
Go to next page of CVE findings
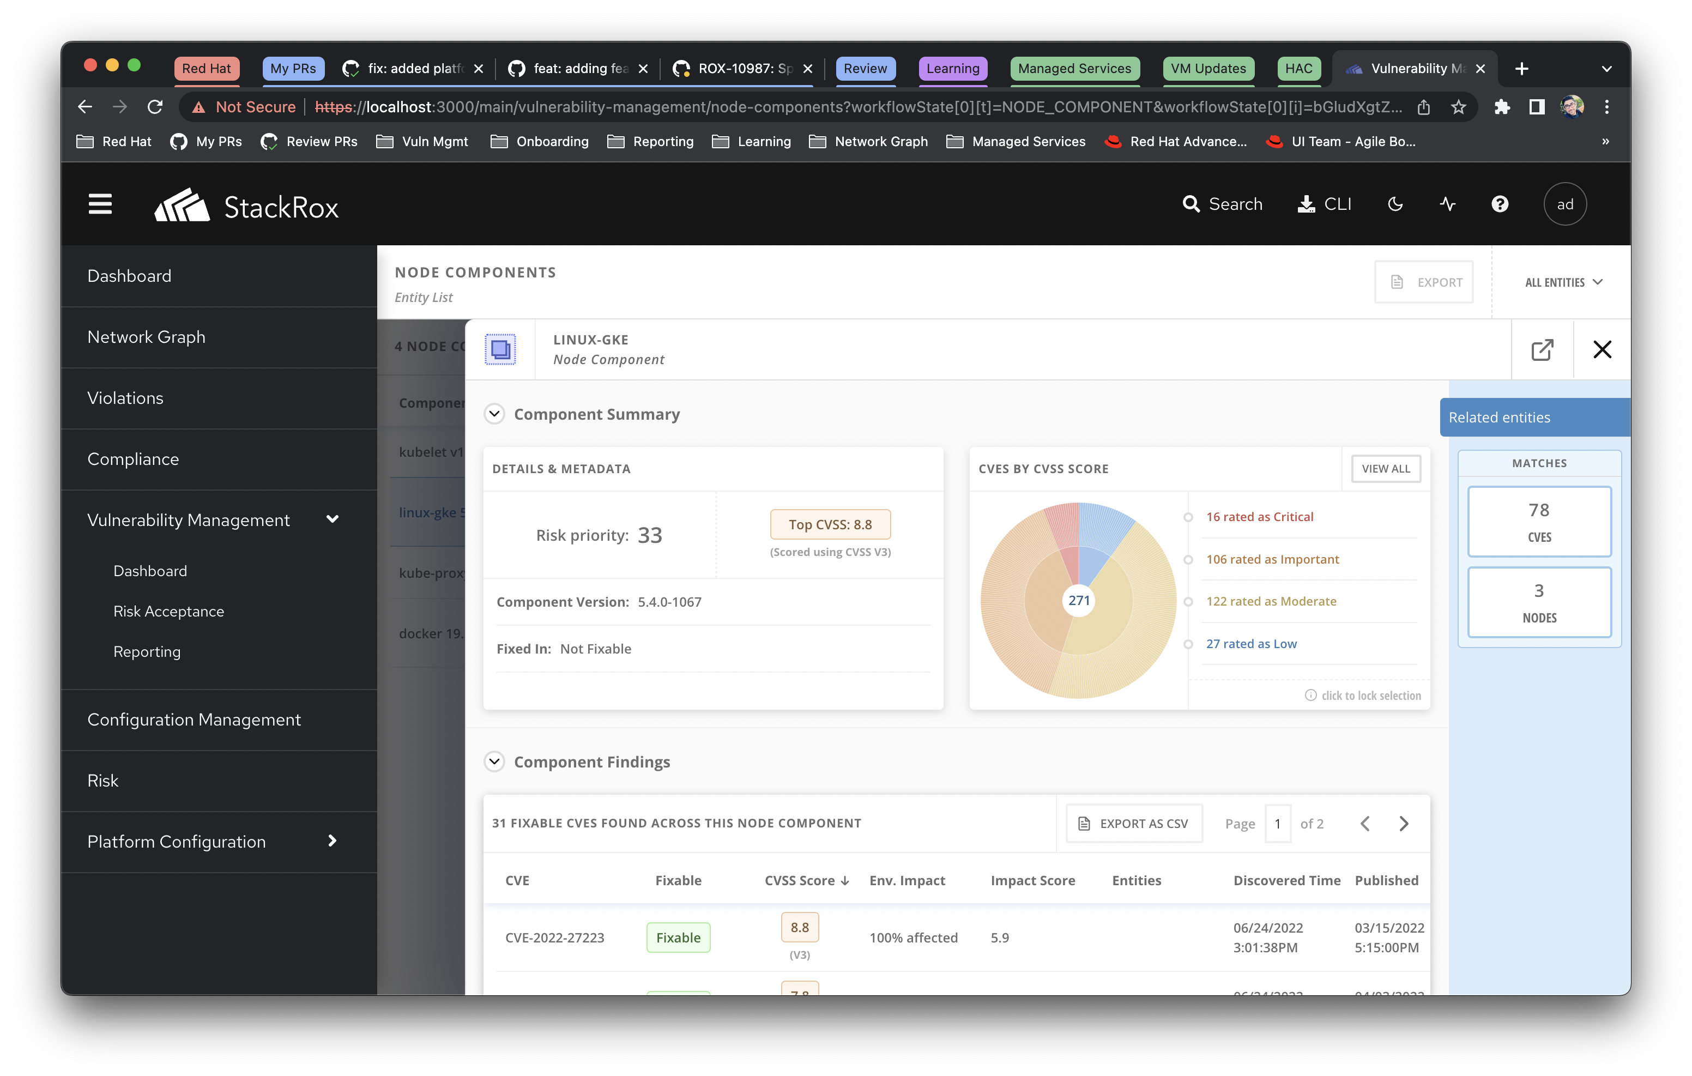point(1403,824)
